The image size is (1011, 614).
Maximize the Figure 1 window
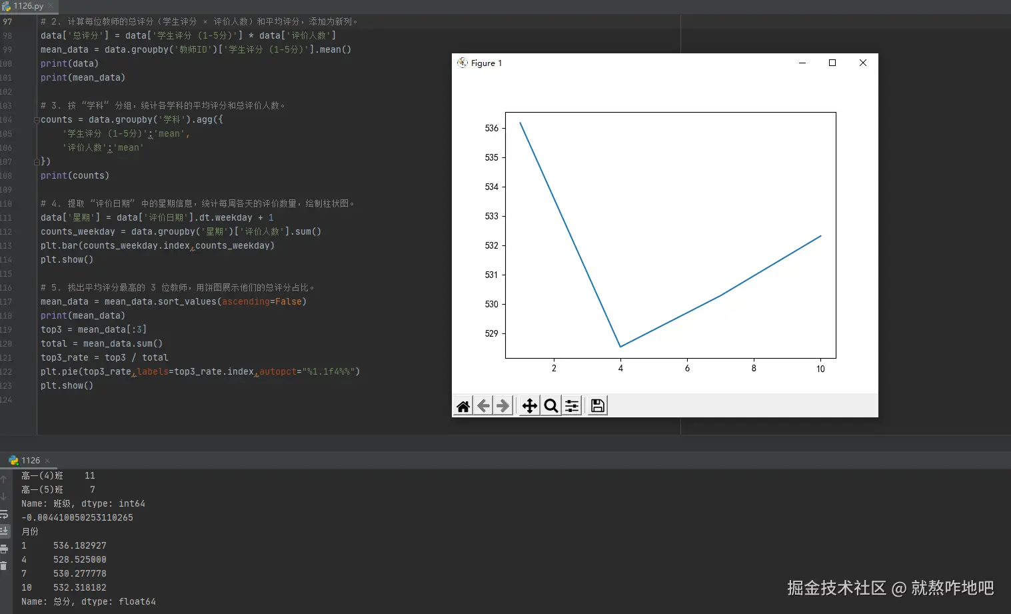coord(832,63)
